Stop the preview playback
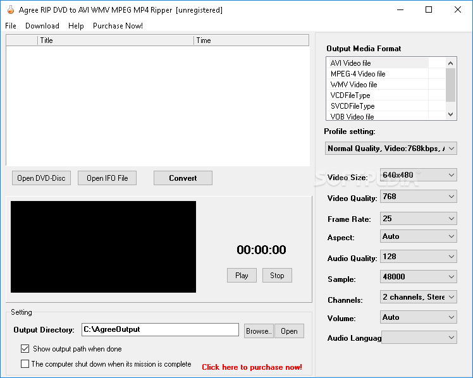Screen dimensions: 473x378 coord(277,276)
